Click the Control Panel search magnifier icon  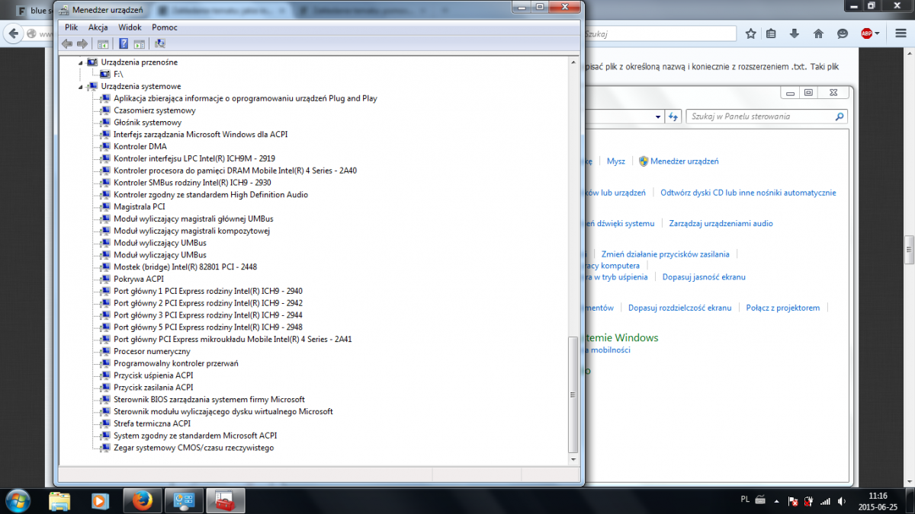click(840, 117)
